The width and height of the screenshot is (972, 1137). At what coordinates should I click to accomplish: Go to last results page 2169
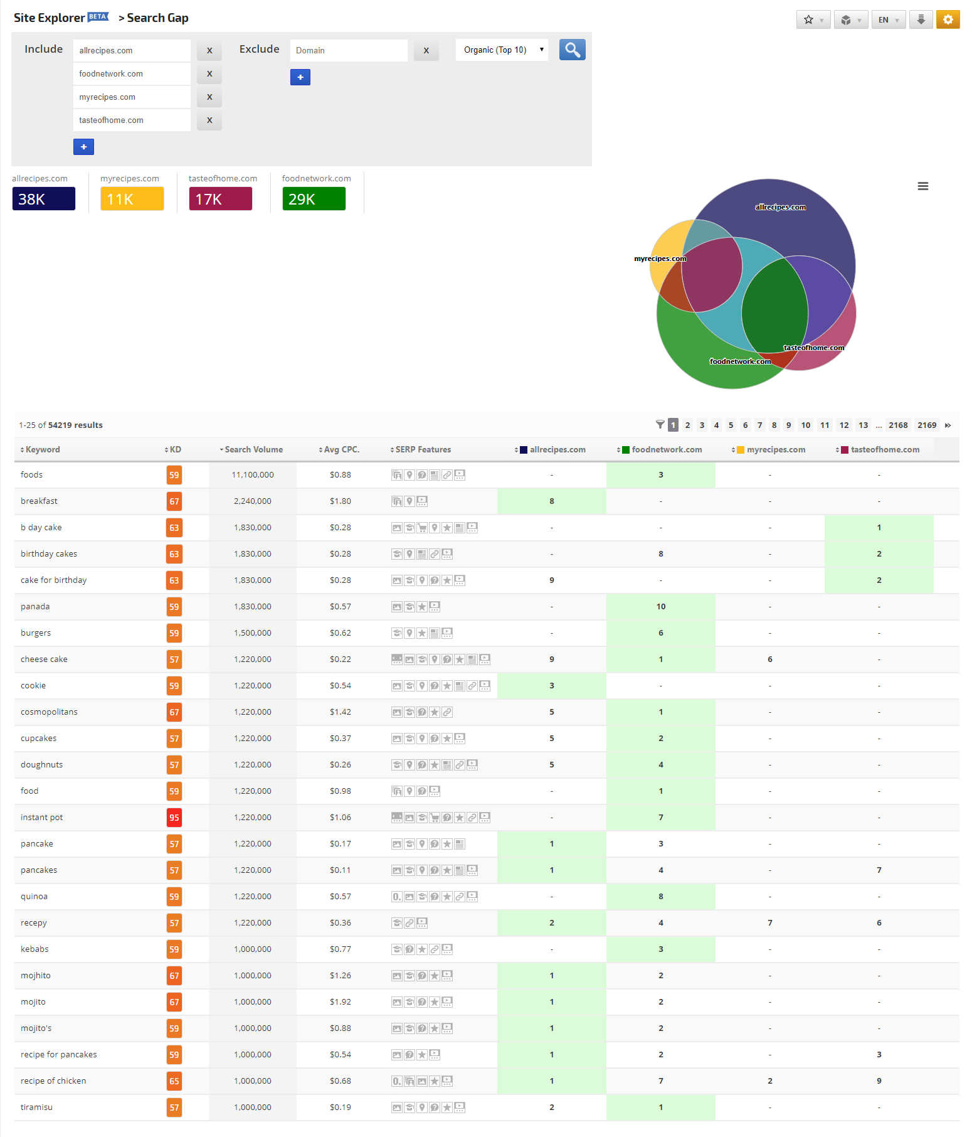coord(927,425)
